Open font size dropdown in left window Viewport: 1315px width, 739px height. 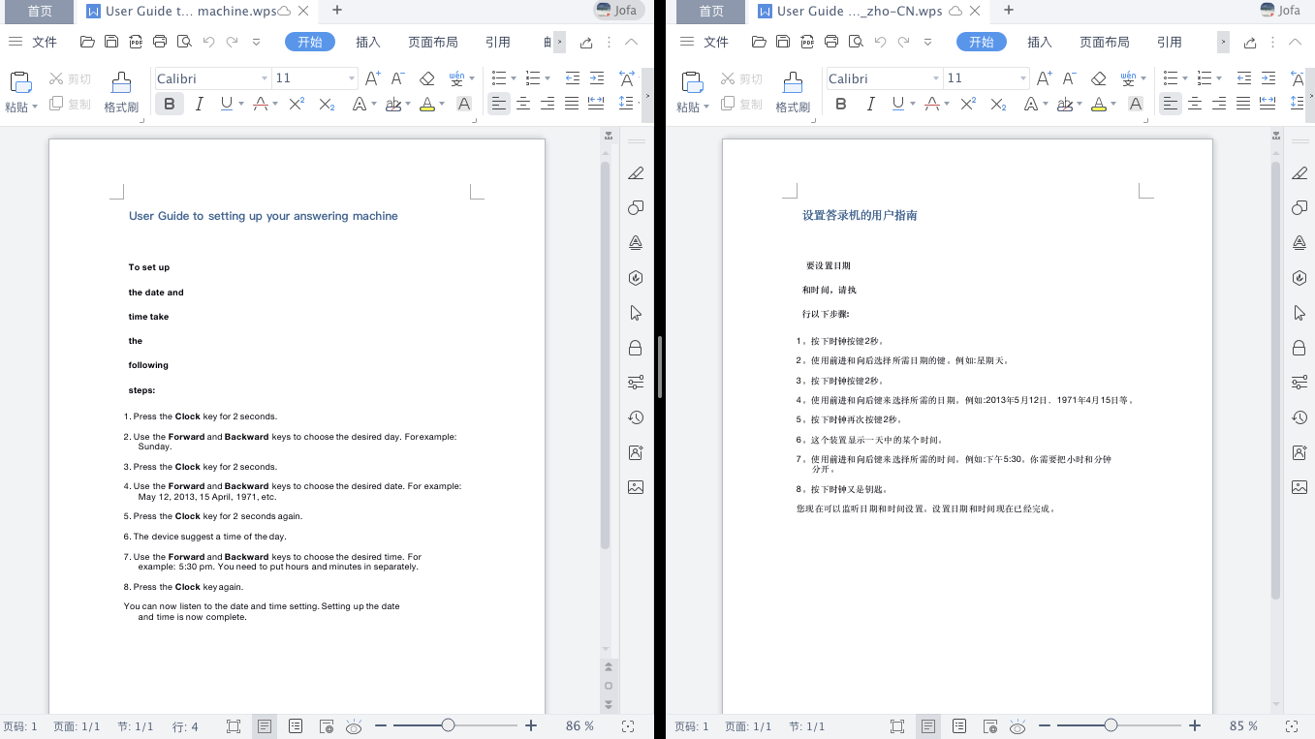(351, 78)
